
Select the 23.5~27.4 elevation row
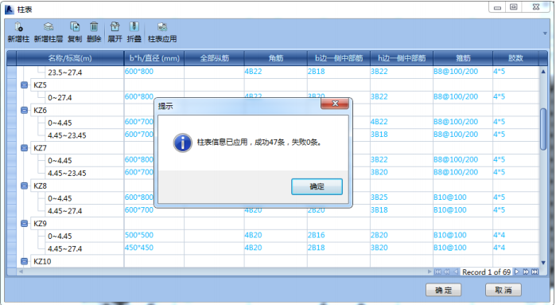tap(65, 72)
